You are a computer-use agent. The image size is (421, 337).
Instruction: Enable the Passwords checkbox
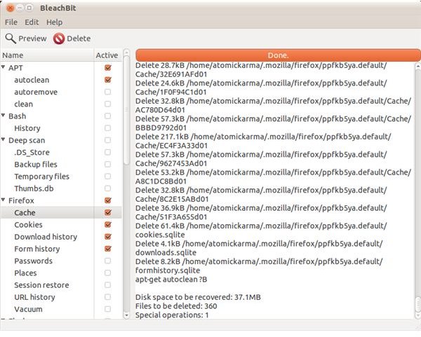coord(107,261)
